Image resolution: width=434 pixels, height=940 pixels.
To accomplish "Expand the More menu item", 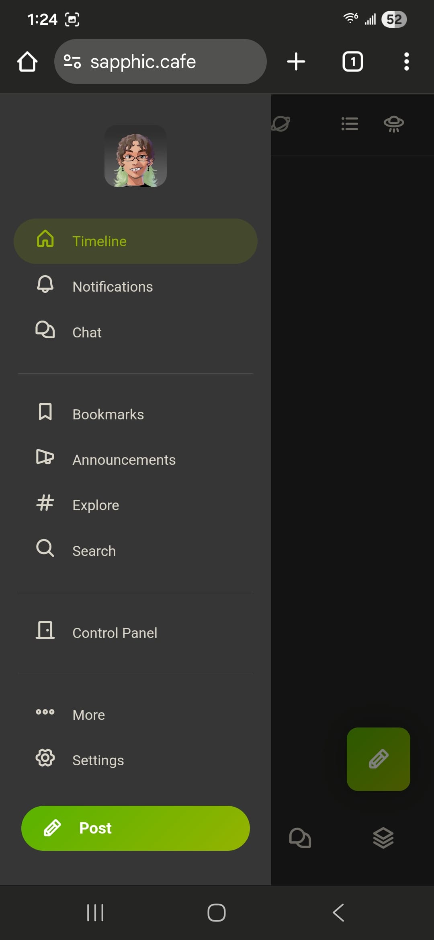I will point(88,715).
